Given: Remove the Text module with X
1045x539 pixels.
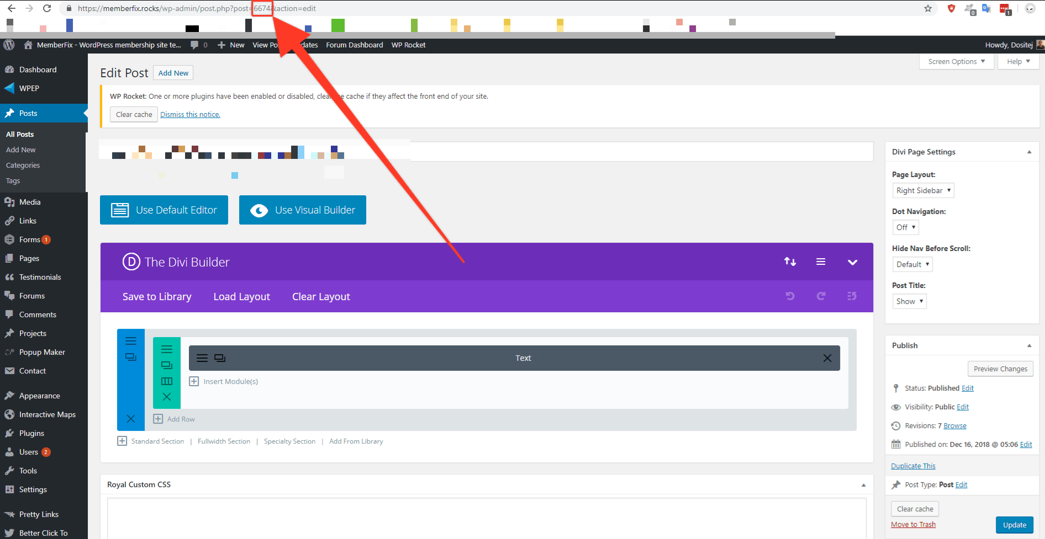Looking at the screenshot, I should pyautogui.click(x=827, y=358).
